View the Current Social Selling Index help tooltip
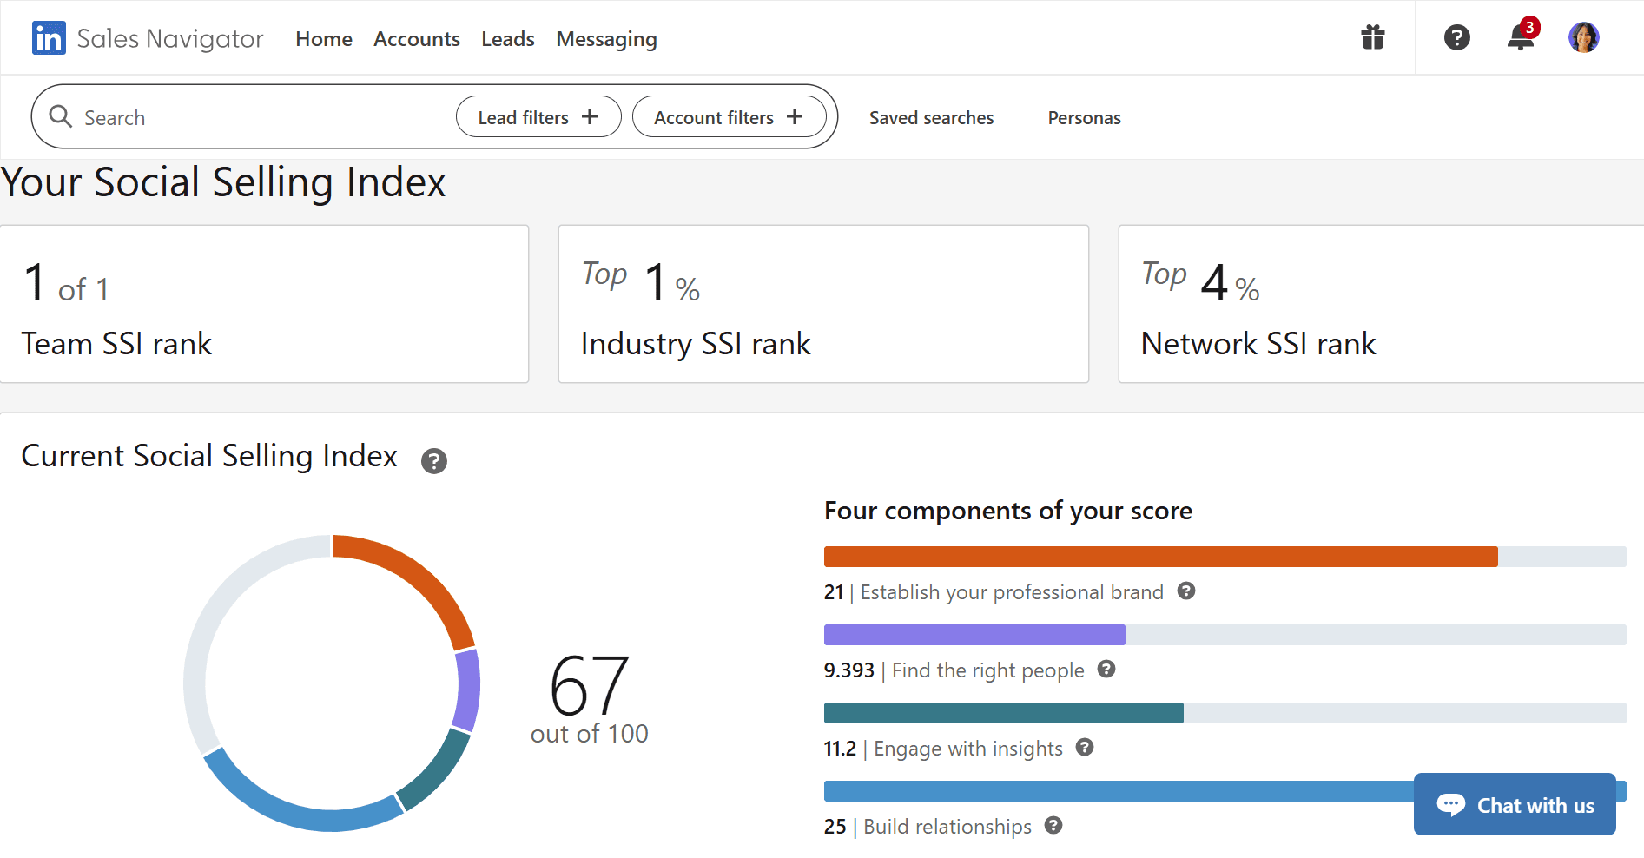The height and width of the screenshot is (858, 1644). click(434, 461)
